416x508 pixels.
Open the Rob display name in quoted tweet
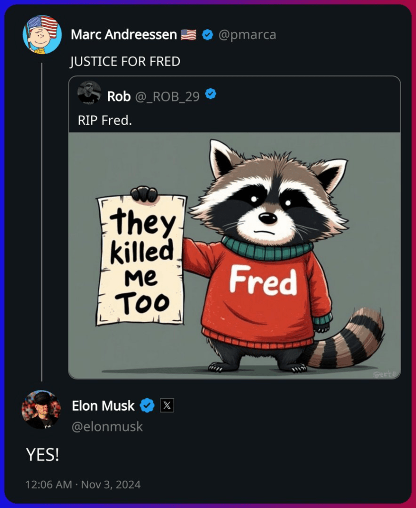coord(119,96)
